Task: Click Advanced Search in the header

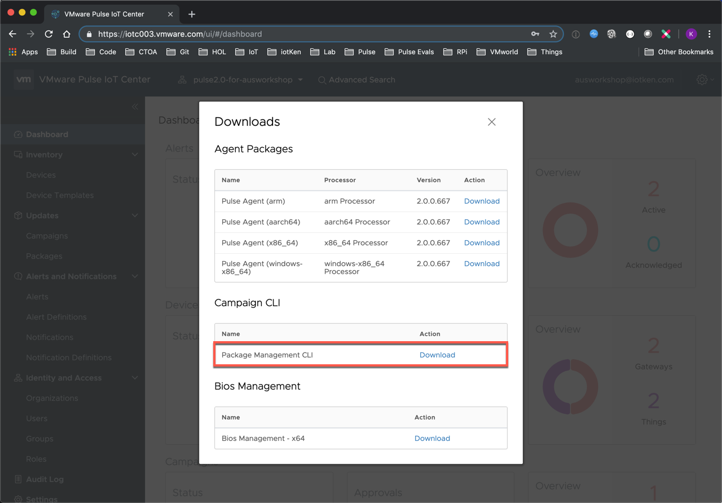Action: click(x=356, y=80)
